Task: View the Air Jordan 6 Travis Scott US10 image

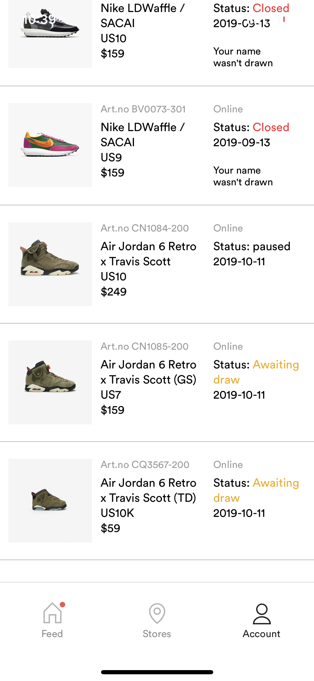Action: click(x=50, y=264)
